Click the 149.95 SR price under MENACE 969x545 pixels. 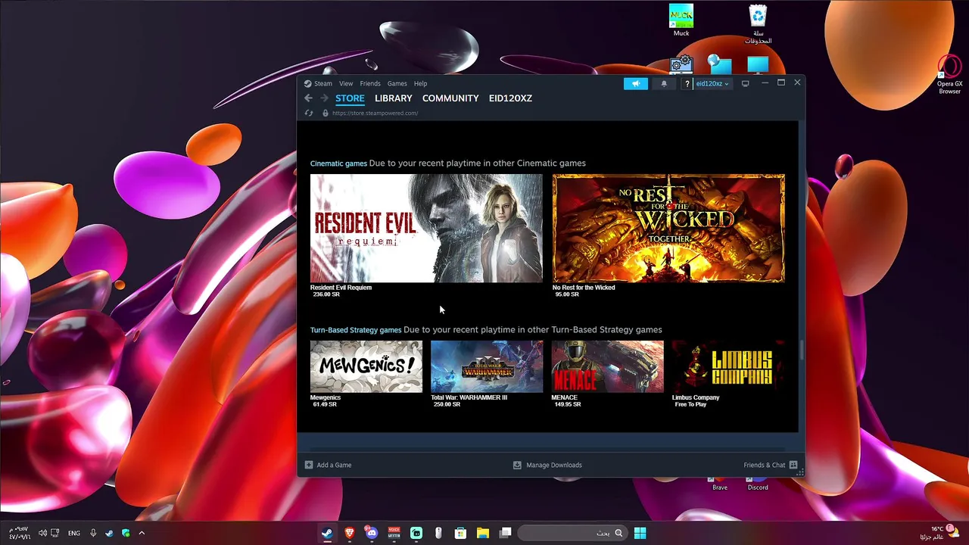pos(568,404)
